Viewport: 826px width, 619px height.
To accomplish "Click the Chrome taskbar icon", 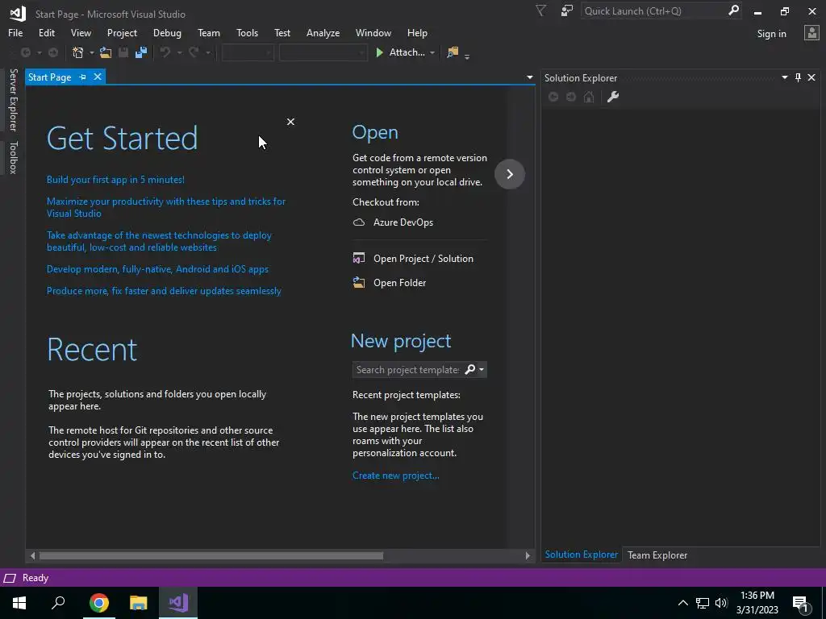I will [98, 603].
